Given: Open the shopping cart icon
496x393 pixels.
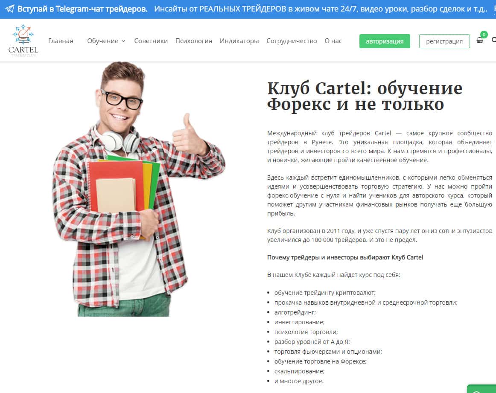Looking at the screenshot, I should [479, 41].
